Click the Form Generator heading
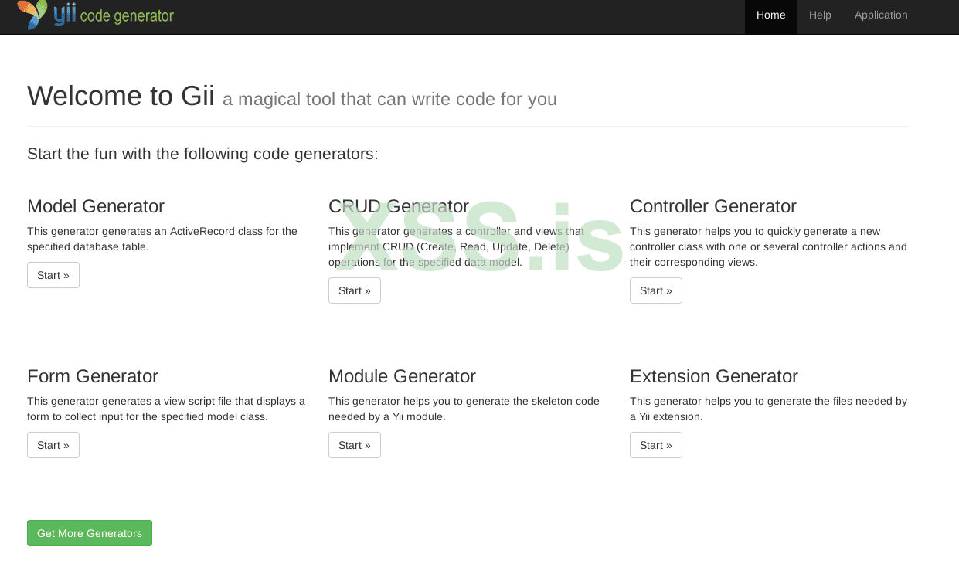 point(93,376)
